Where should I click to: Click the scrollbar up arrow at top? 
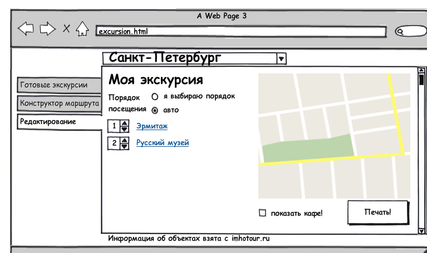421,71
